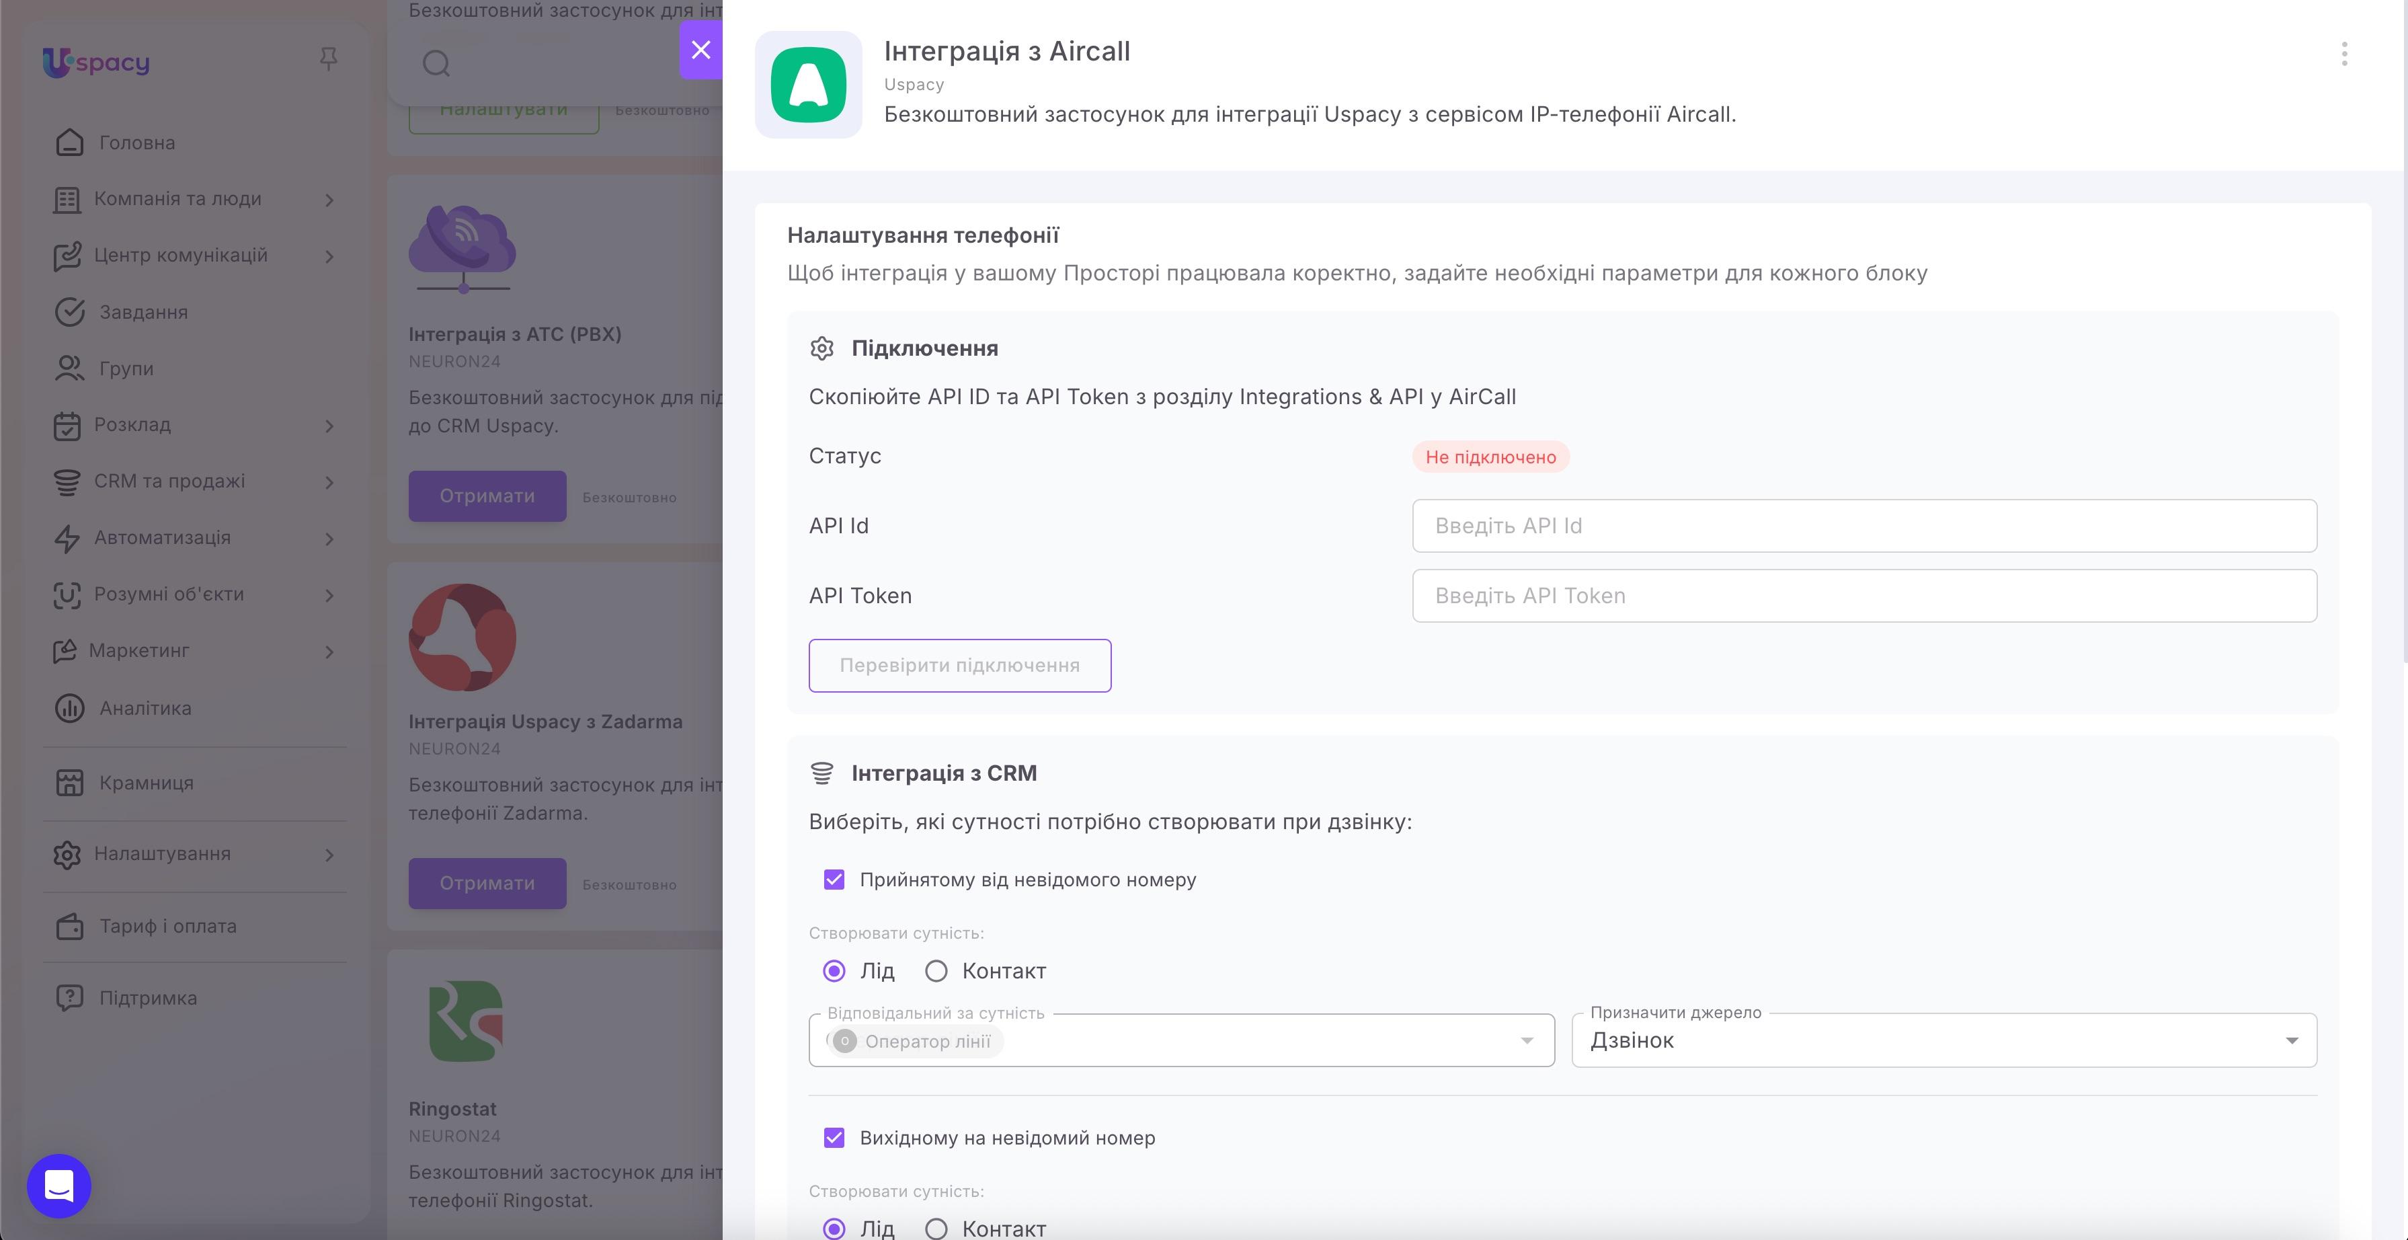Expand Автоматизація submenu chevron
Viewport: 2408px width, 1240px height.
[329, 539]
